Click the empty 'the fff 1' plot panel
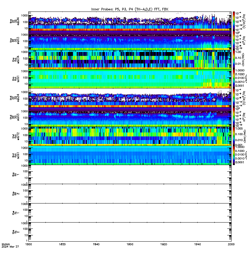This screenshot has height=263, width=247. (x=130, y=175)
